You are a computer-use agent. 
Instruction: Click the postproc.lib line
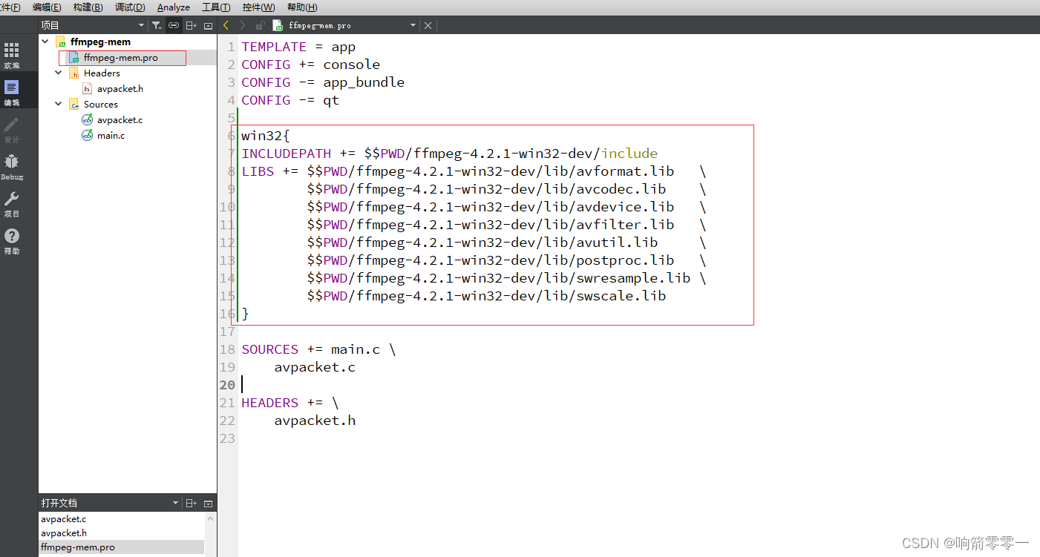(x=506, y=260)
